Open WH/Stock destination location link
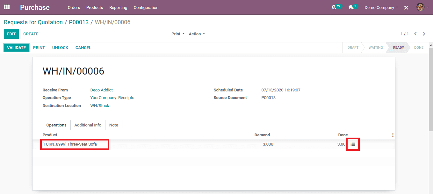433x194 pixels. point(100,106)
